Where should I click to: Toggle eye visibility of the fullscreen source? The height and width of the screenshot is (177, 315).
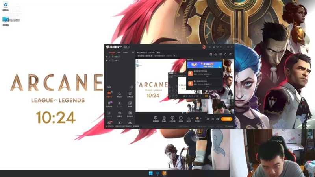tap(107, 61)
